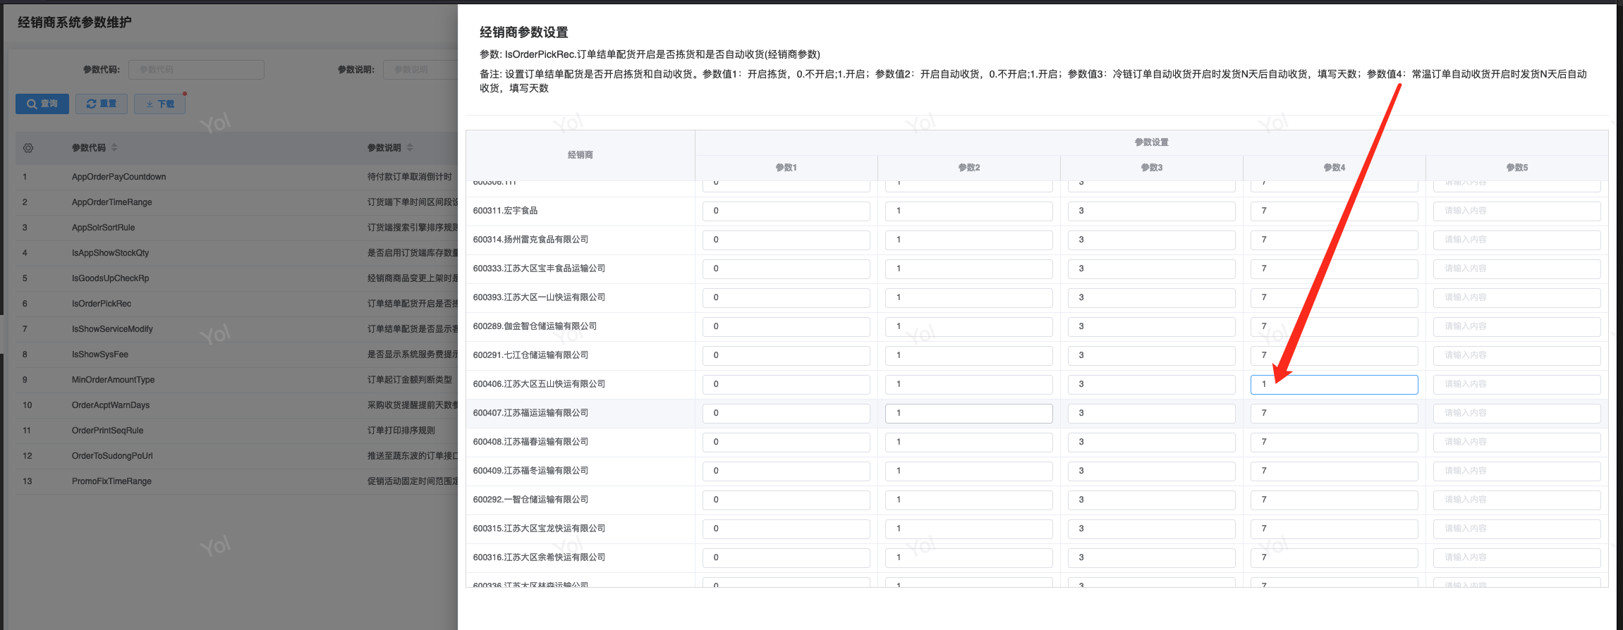
Task: Click the 参数4 field for dealer 600406
Action: (x=1334, y=384)
